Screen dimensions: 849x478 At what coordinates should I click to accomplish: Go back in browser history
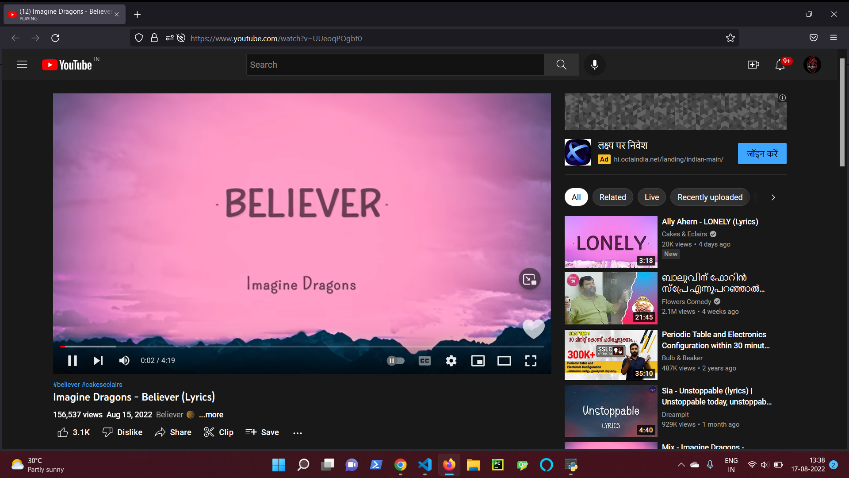[x=15, y=38]
